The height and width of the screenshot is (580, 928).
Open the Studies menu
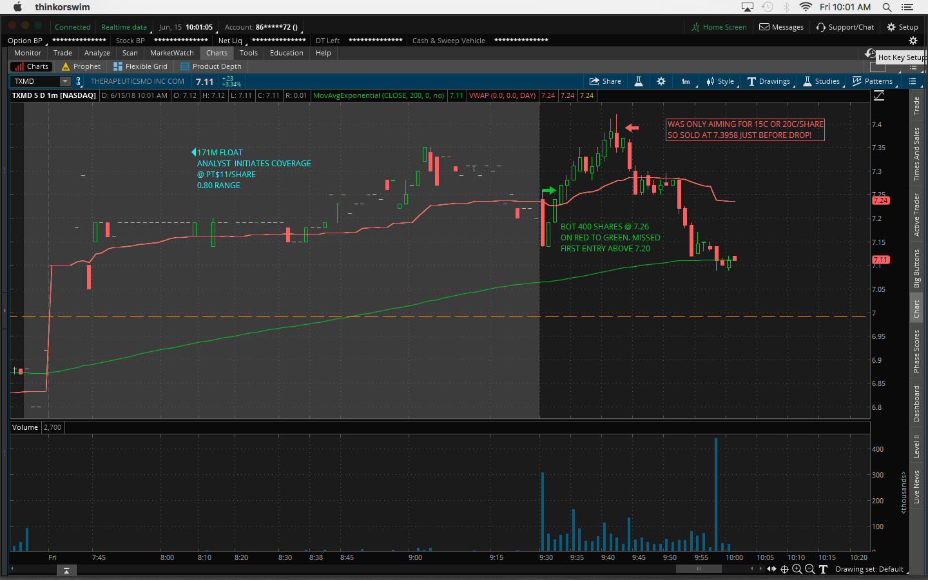click(x=822, y=81)
